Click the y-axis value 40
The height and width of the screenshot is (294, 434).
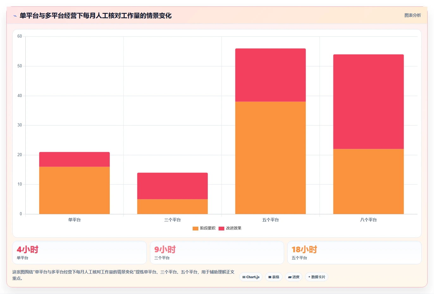coord(20,96)
